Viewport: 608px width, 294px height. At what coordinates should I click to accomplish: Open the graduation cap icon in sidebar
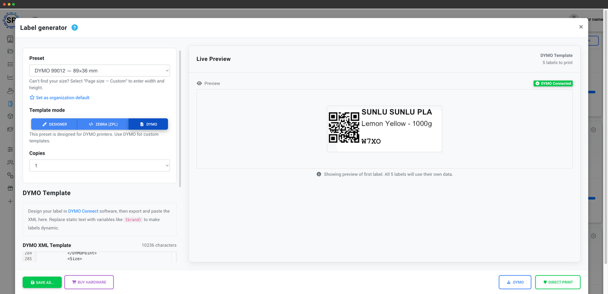10,129
